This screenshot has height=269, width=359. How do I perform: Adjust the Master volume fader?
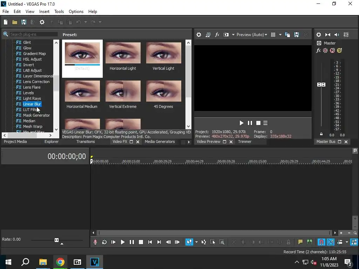(x=321, y=85)
